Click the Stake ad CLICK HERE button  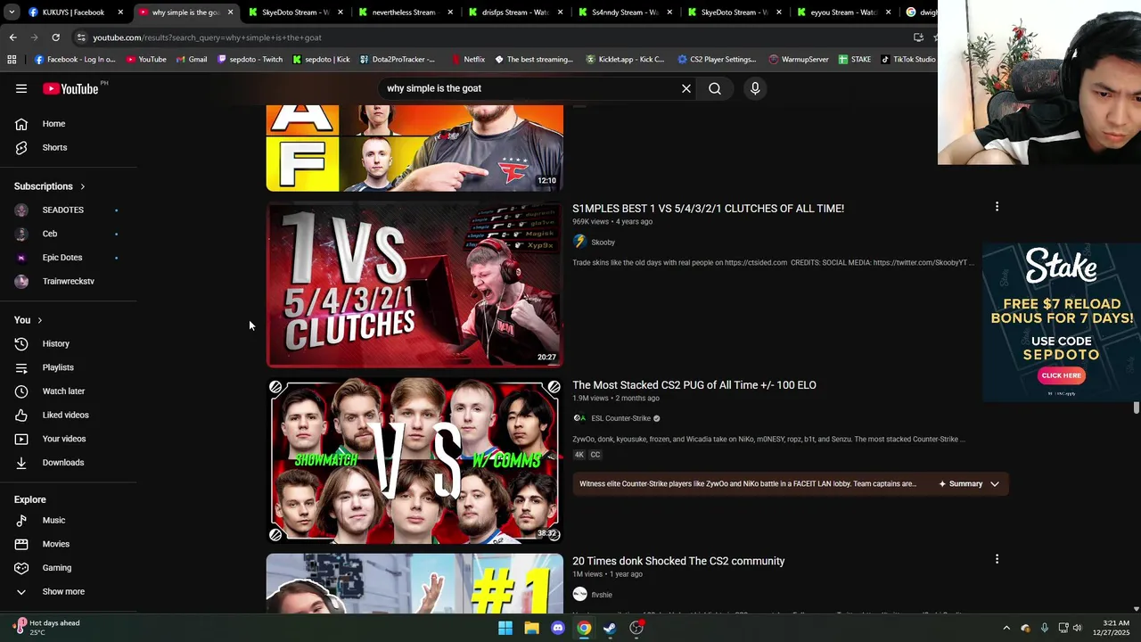pos(1061,375)
